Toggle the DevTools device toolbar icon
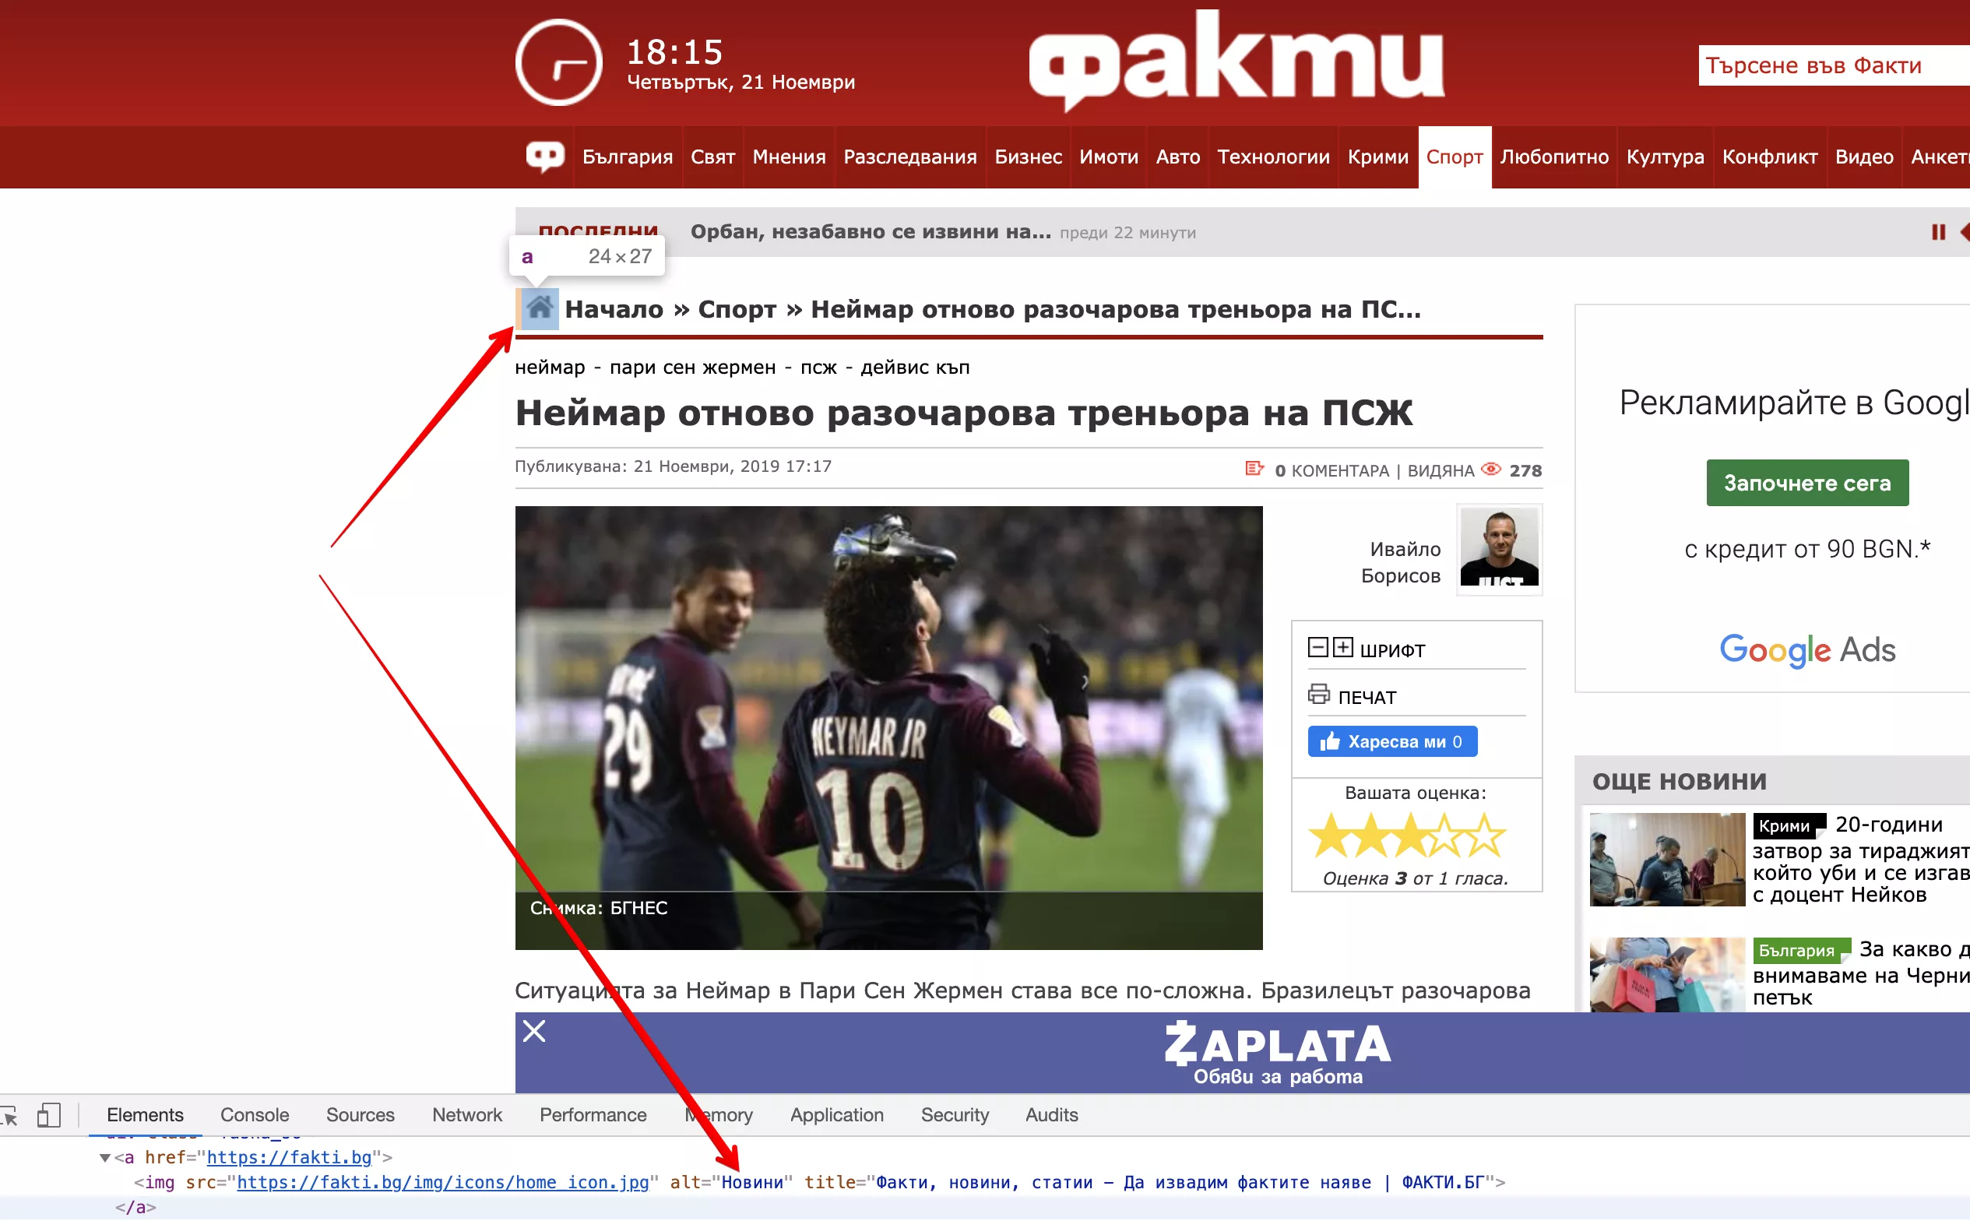Screen dimensions: 1970x1221 (x=49, y=1115)
